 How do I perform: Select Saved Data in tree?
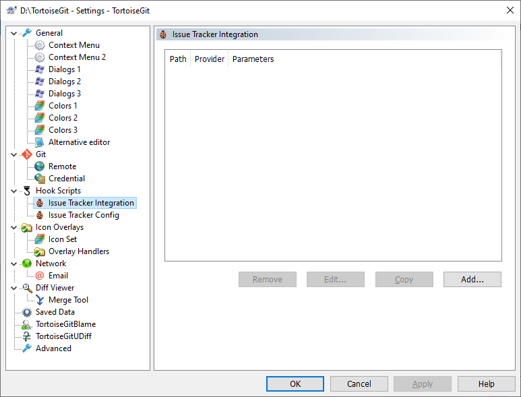[55, 312]
